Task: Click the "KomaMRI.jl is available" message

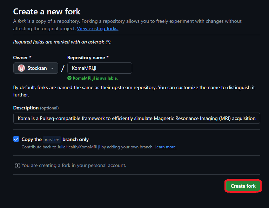Action: pyautogui.click(x=95, y=78)
